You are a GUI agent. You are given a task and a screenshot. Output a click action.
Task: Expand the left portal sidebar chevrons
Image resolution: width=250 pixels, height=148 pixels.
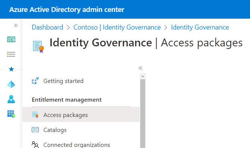point(16,25)
